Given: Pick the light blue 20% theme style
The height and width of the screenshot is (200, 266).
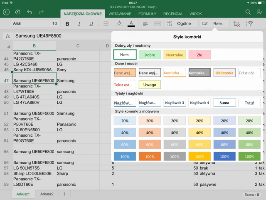Looking at the screenshot, I should click(125, 120).
